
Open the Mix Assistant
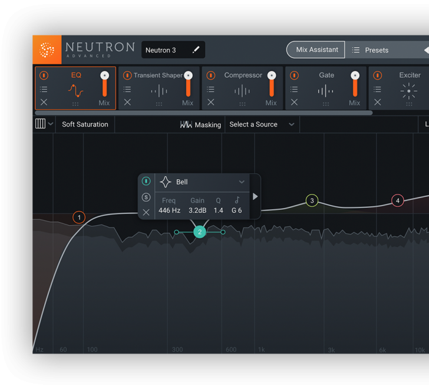(x=315, y=50)
